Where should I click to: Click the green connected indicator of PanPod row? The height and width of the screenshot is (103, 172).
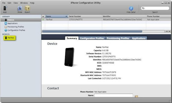[x=43, y=20]
